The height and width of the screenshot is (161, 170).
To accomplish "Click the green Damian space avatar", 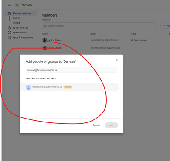I will (x=17, y=5).
